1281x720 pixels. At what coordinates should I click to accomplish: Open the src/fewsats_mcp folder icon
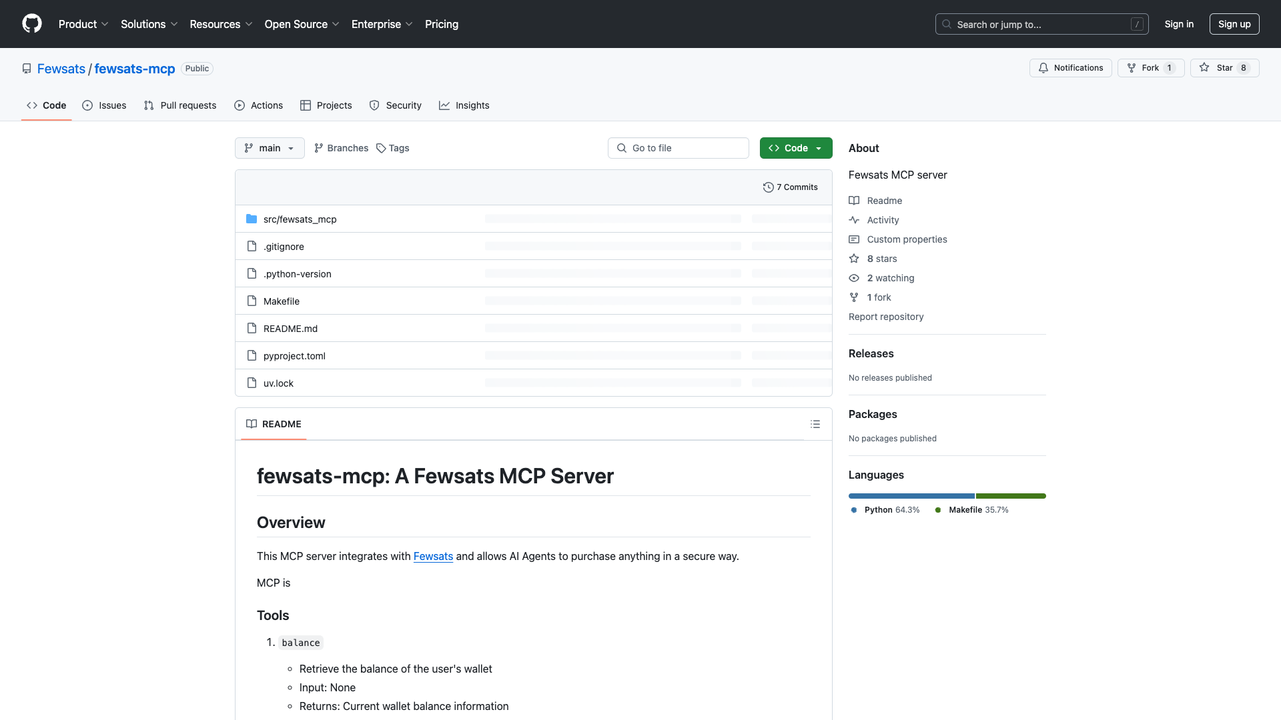coord(252,219)
